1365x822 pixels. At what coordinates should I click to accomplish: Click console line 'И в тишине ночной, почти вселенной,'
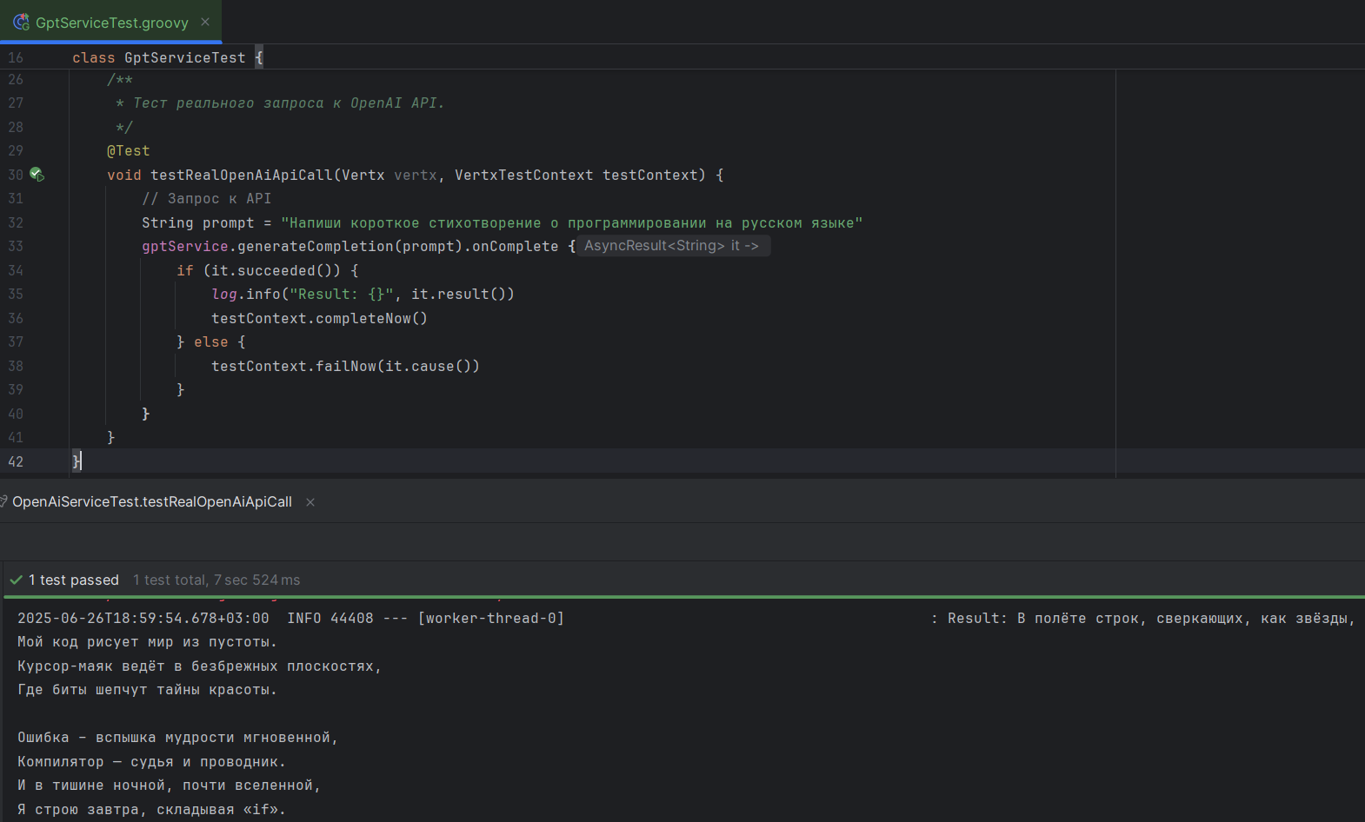tap(170, 786)
